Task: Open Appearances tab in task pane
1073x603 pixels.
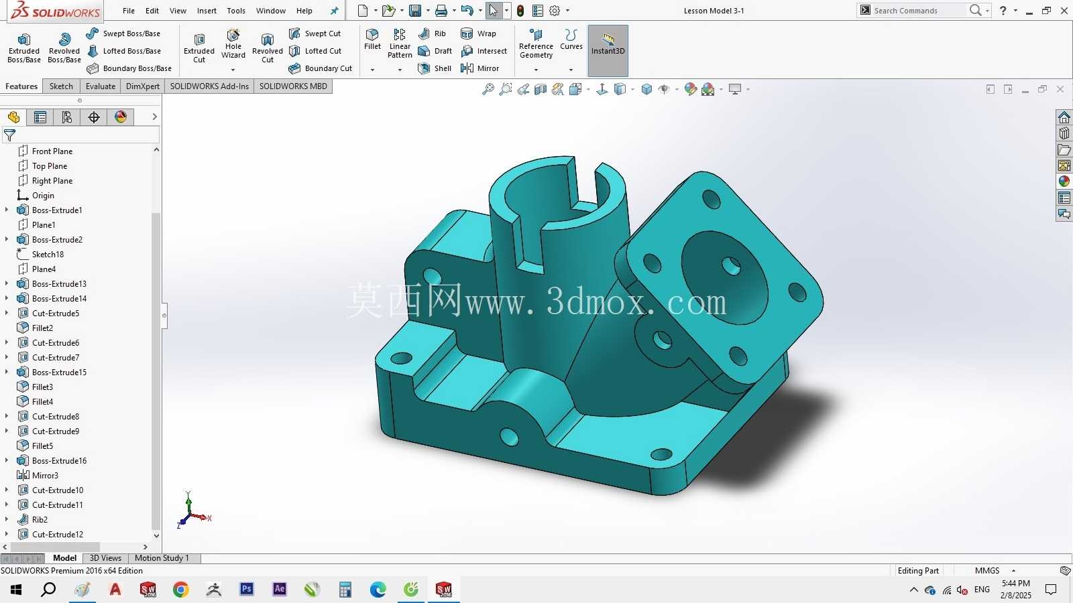Action: click(1064, 182)
